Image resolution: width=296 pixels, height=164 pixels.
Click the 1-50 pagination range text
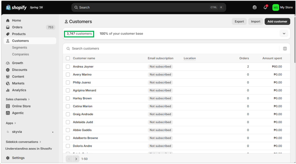[84, 159]
